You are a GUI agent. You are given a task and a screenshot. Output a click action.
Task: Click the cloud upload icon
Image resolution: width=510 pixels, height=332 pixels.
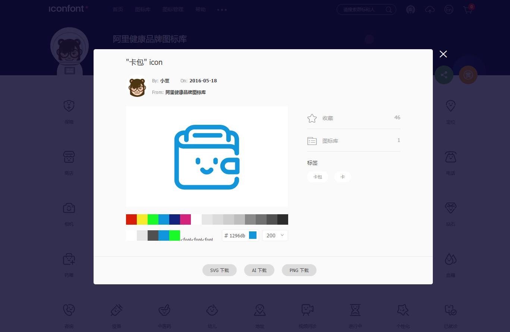[430, 10]
